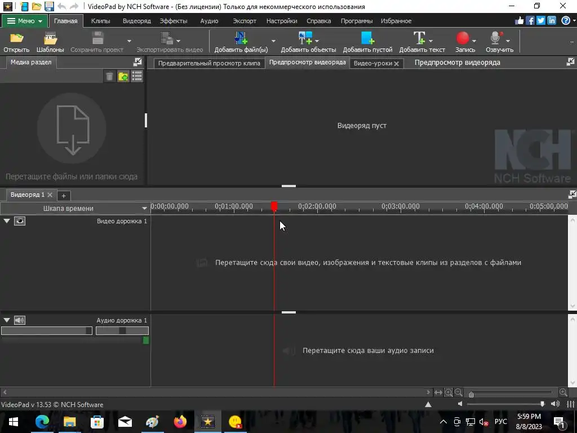Add new sequence with plus tab
This screenshot has height=433, width=577.
63,196
